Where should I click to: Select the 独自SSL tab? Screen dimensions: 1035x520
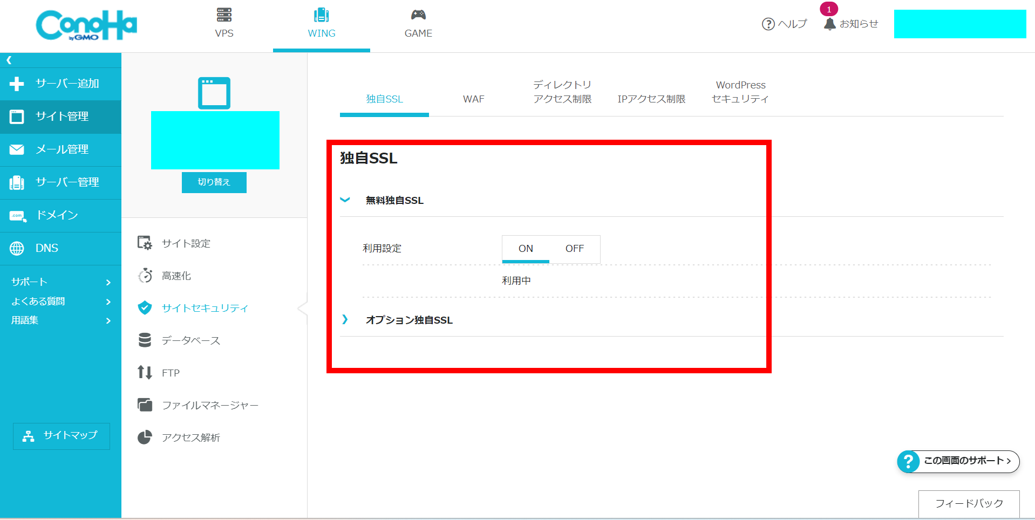384,99
